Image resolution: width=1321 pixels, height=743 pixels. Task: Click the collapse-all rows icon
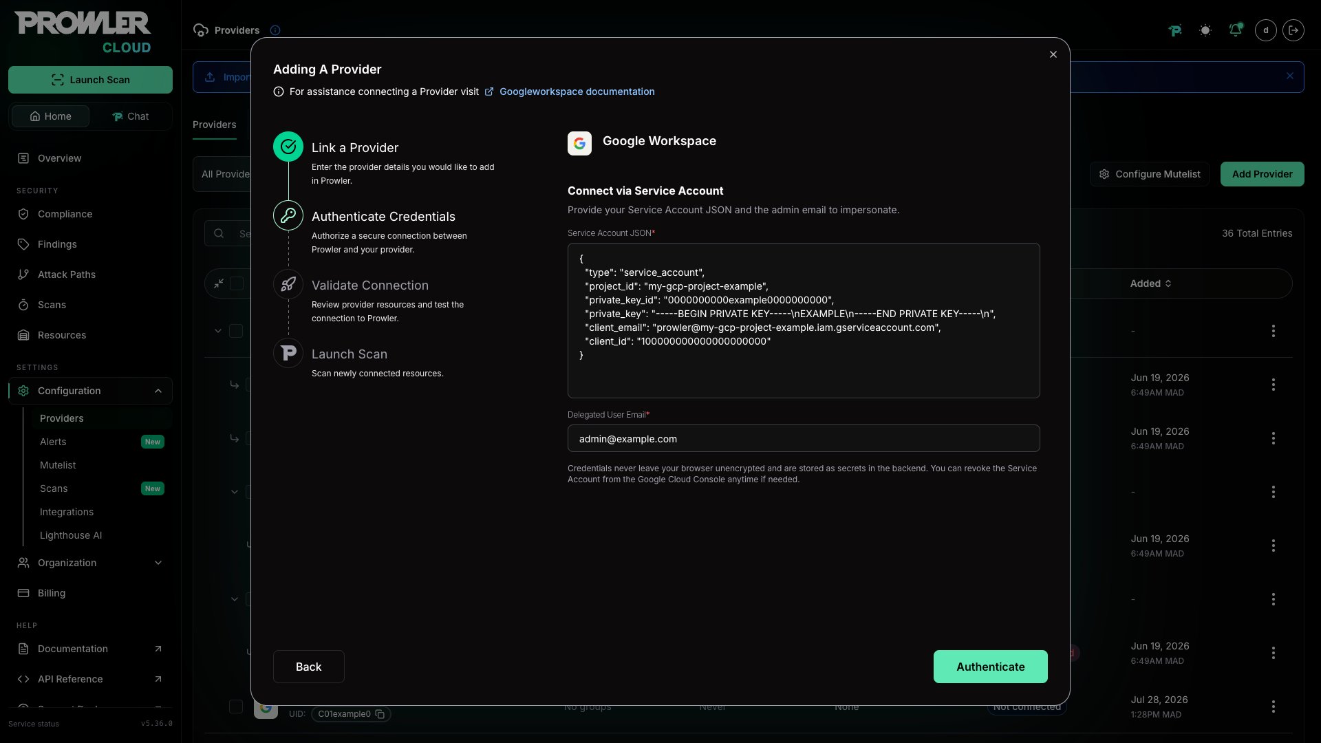pos(219,283)
